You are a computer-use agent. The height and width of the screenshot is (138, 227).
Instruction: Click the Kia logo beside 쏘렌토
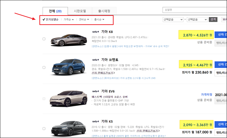(96, 60)
